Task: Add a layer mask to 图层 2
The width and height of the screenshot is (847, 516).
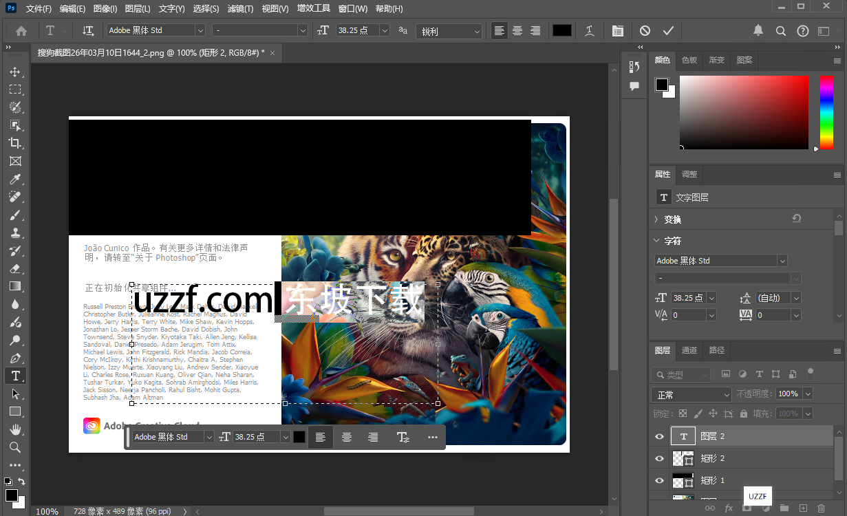Action: tap(747, 507)
